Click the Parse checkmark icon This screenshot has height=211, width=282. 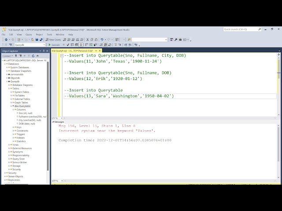[68, 45]
